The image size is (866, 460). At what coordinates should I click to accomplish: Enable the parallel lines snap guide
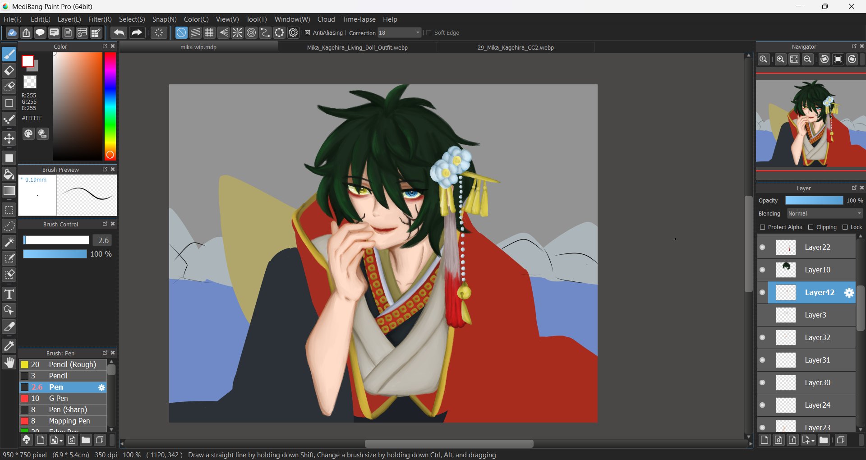[195, 32]
